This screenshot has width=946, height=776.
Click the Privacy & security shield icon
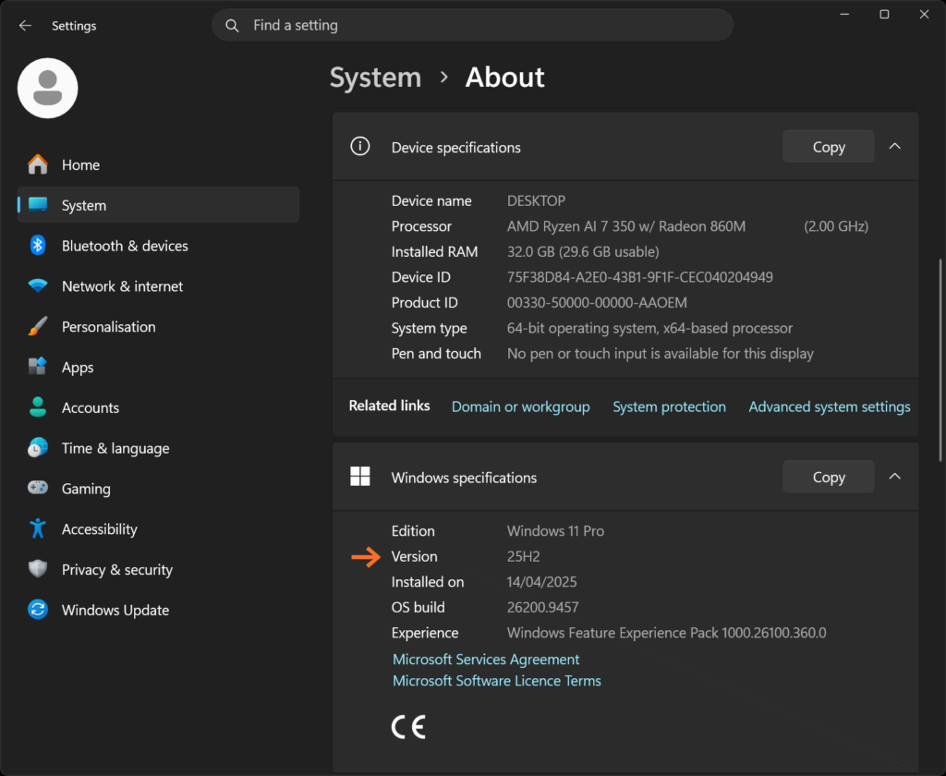click(38, 568)
